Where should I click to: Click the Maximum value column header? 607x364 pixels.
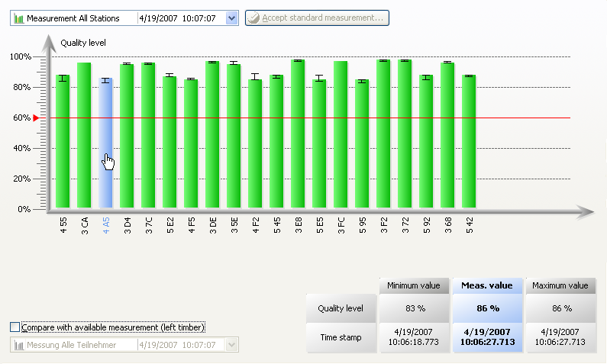[x=562, y=286]
